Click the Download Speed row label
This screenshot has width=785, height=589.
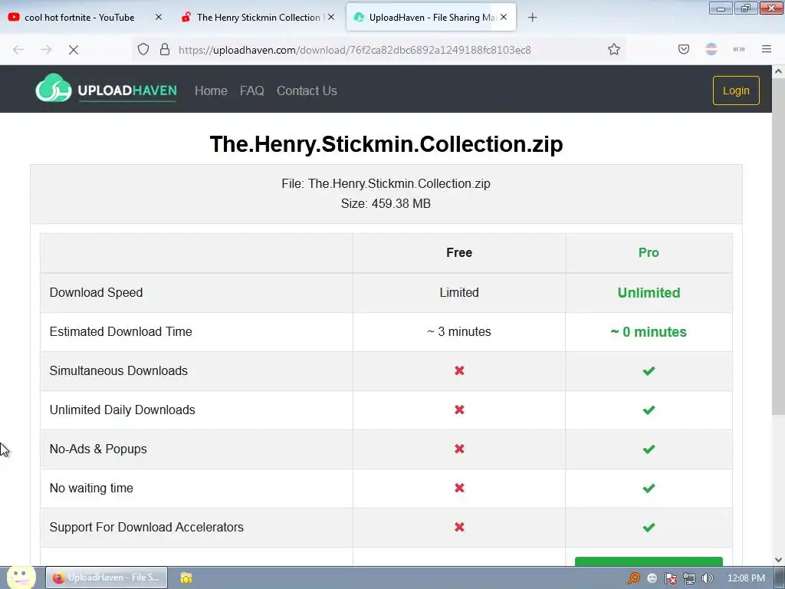96,292
